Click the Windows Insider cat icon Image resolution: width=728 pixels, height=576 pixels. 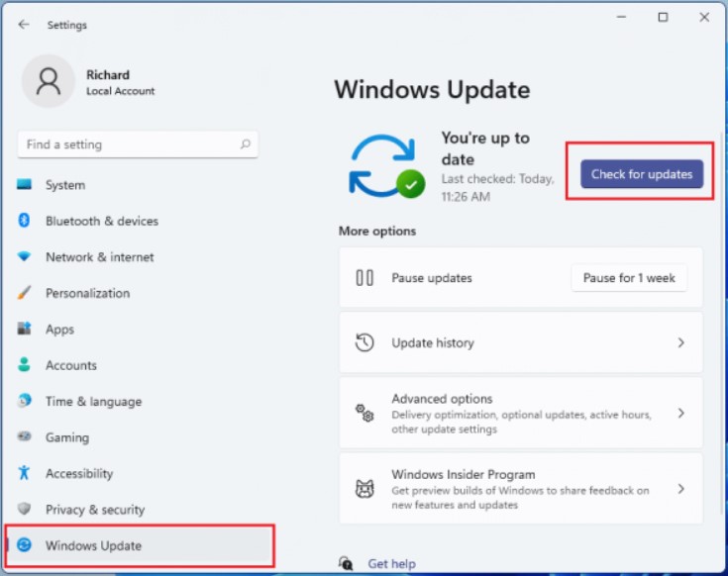(x=364, y=489)
